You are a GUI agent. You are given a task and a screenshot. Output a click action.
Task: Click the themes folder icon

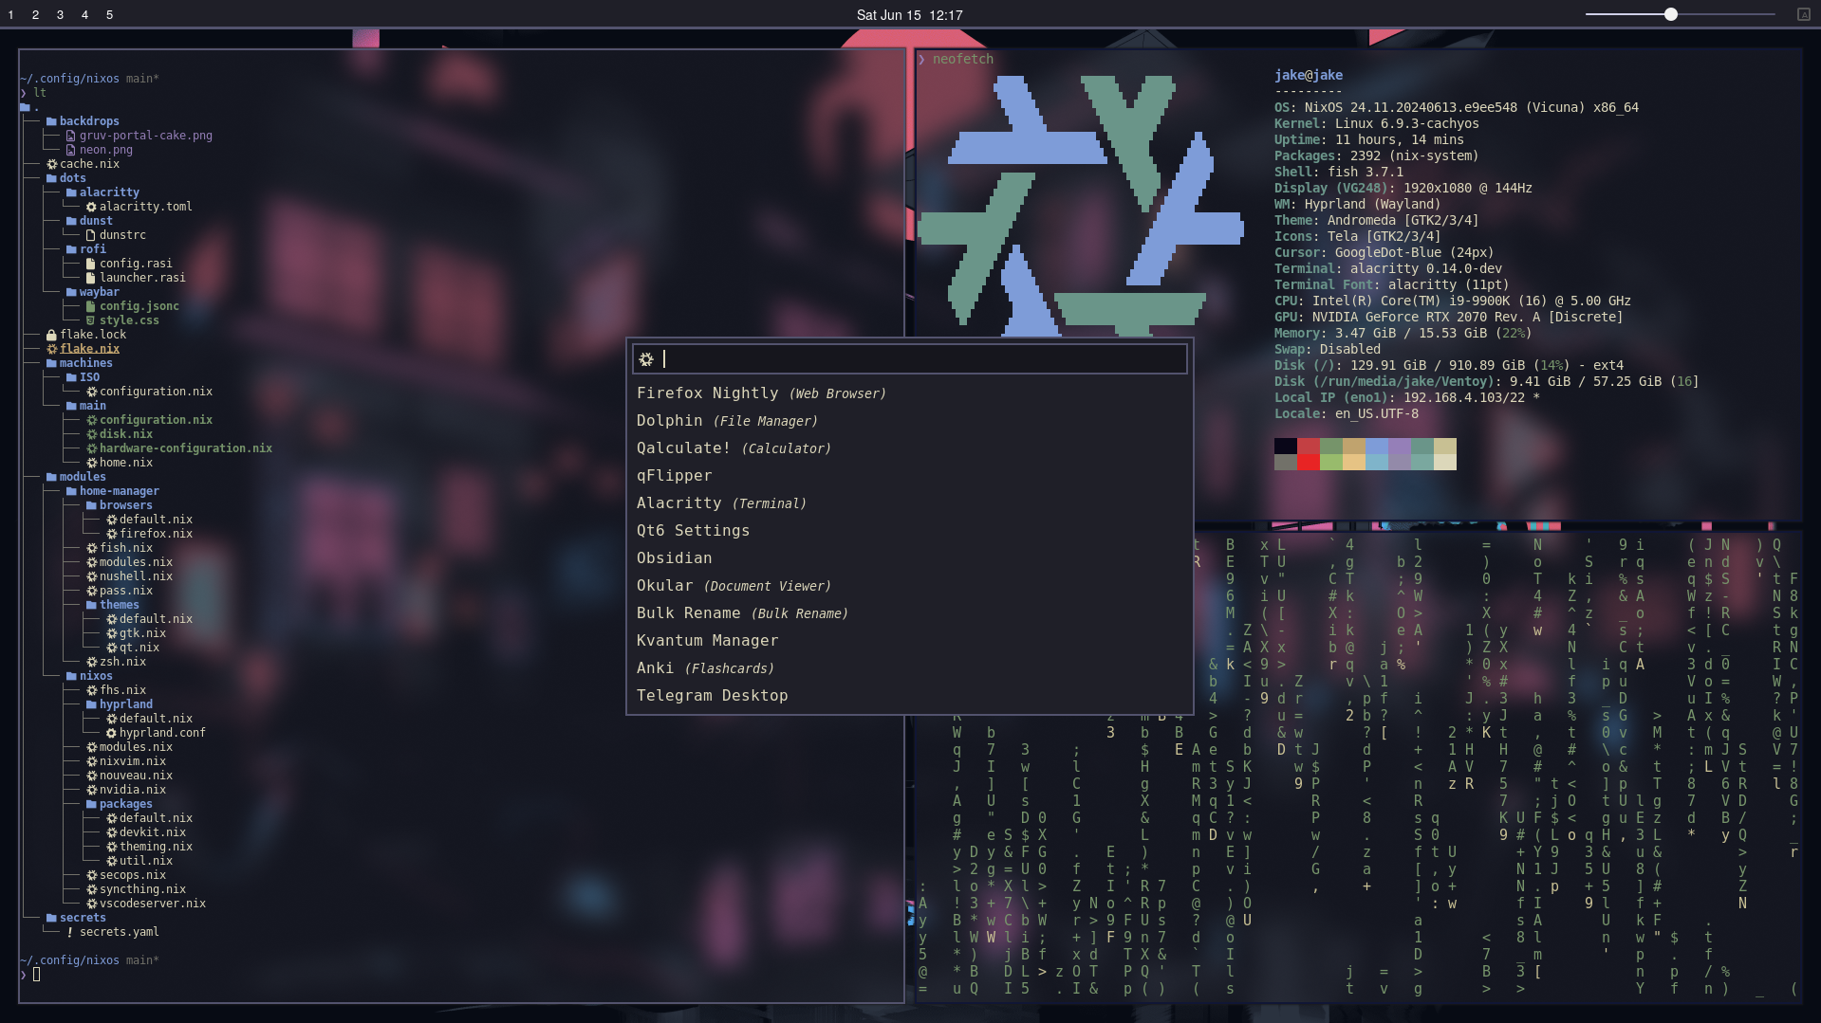point(91,605)
